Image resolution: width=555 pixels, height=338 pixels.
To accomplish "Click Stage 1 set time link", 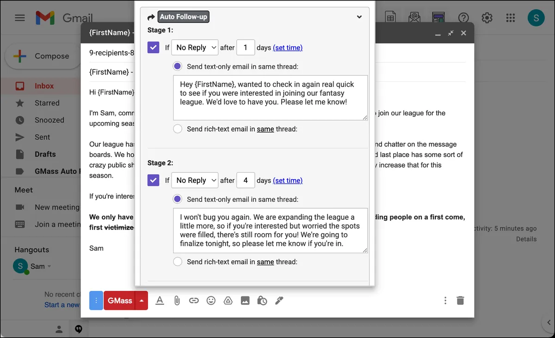I will [x=288, y=48].
